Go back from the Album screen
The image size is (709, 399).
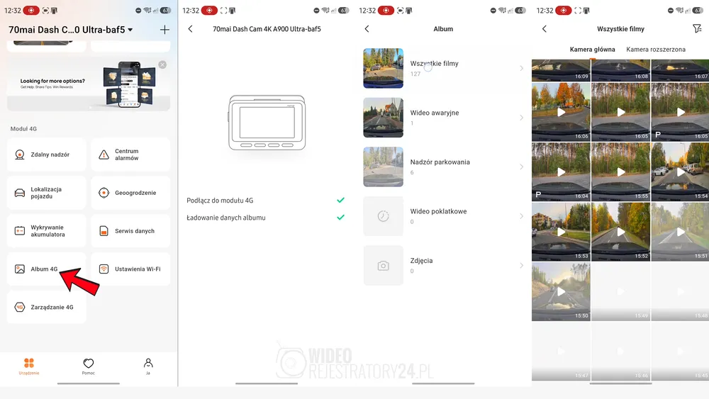coord(367,29)
